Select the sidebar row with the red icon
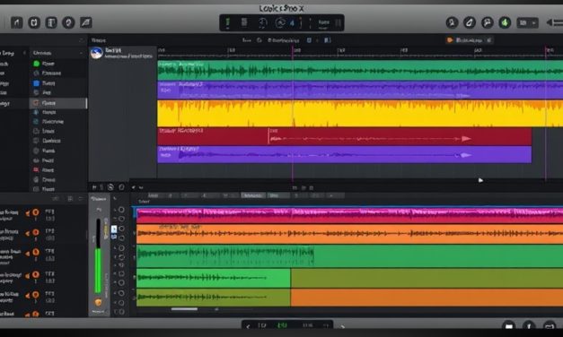Screen dimensions: 563x337 (57, 170)
